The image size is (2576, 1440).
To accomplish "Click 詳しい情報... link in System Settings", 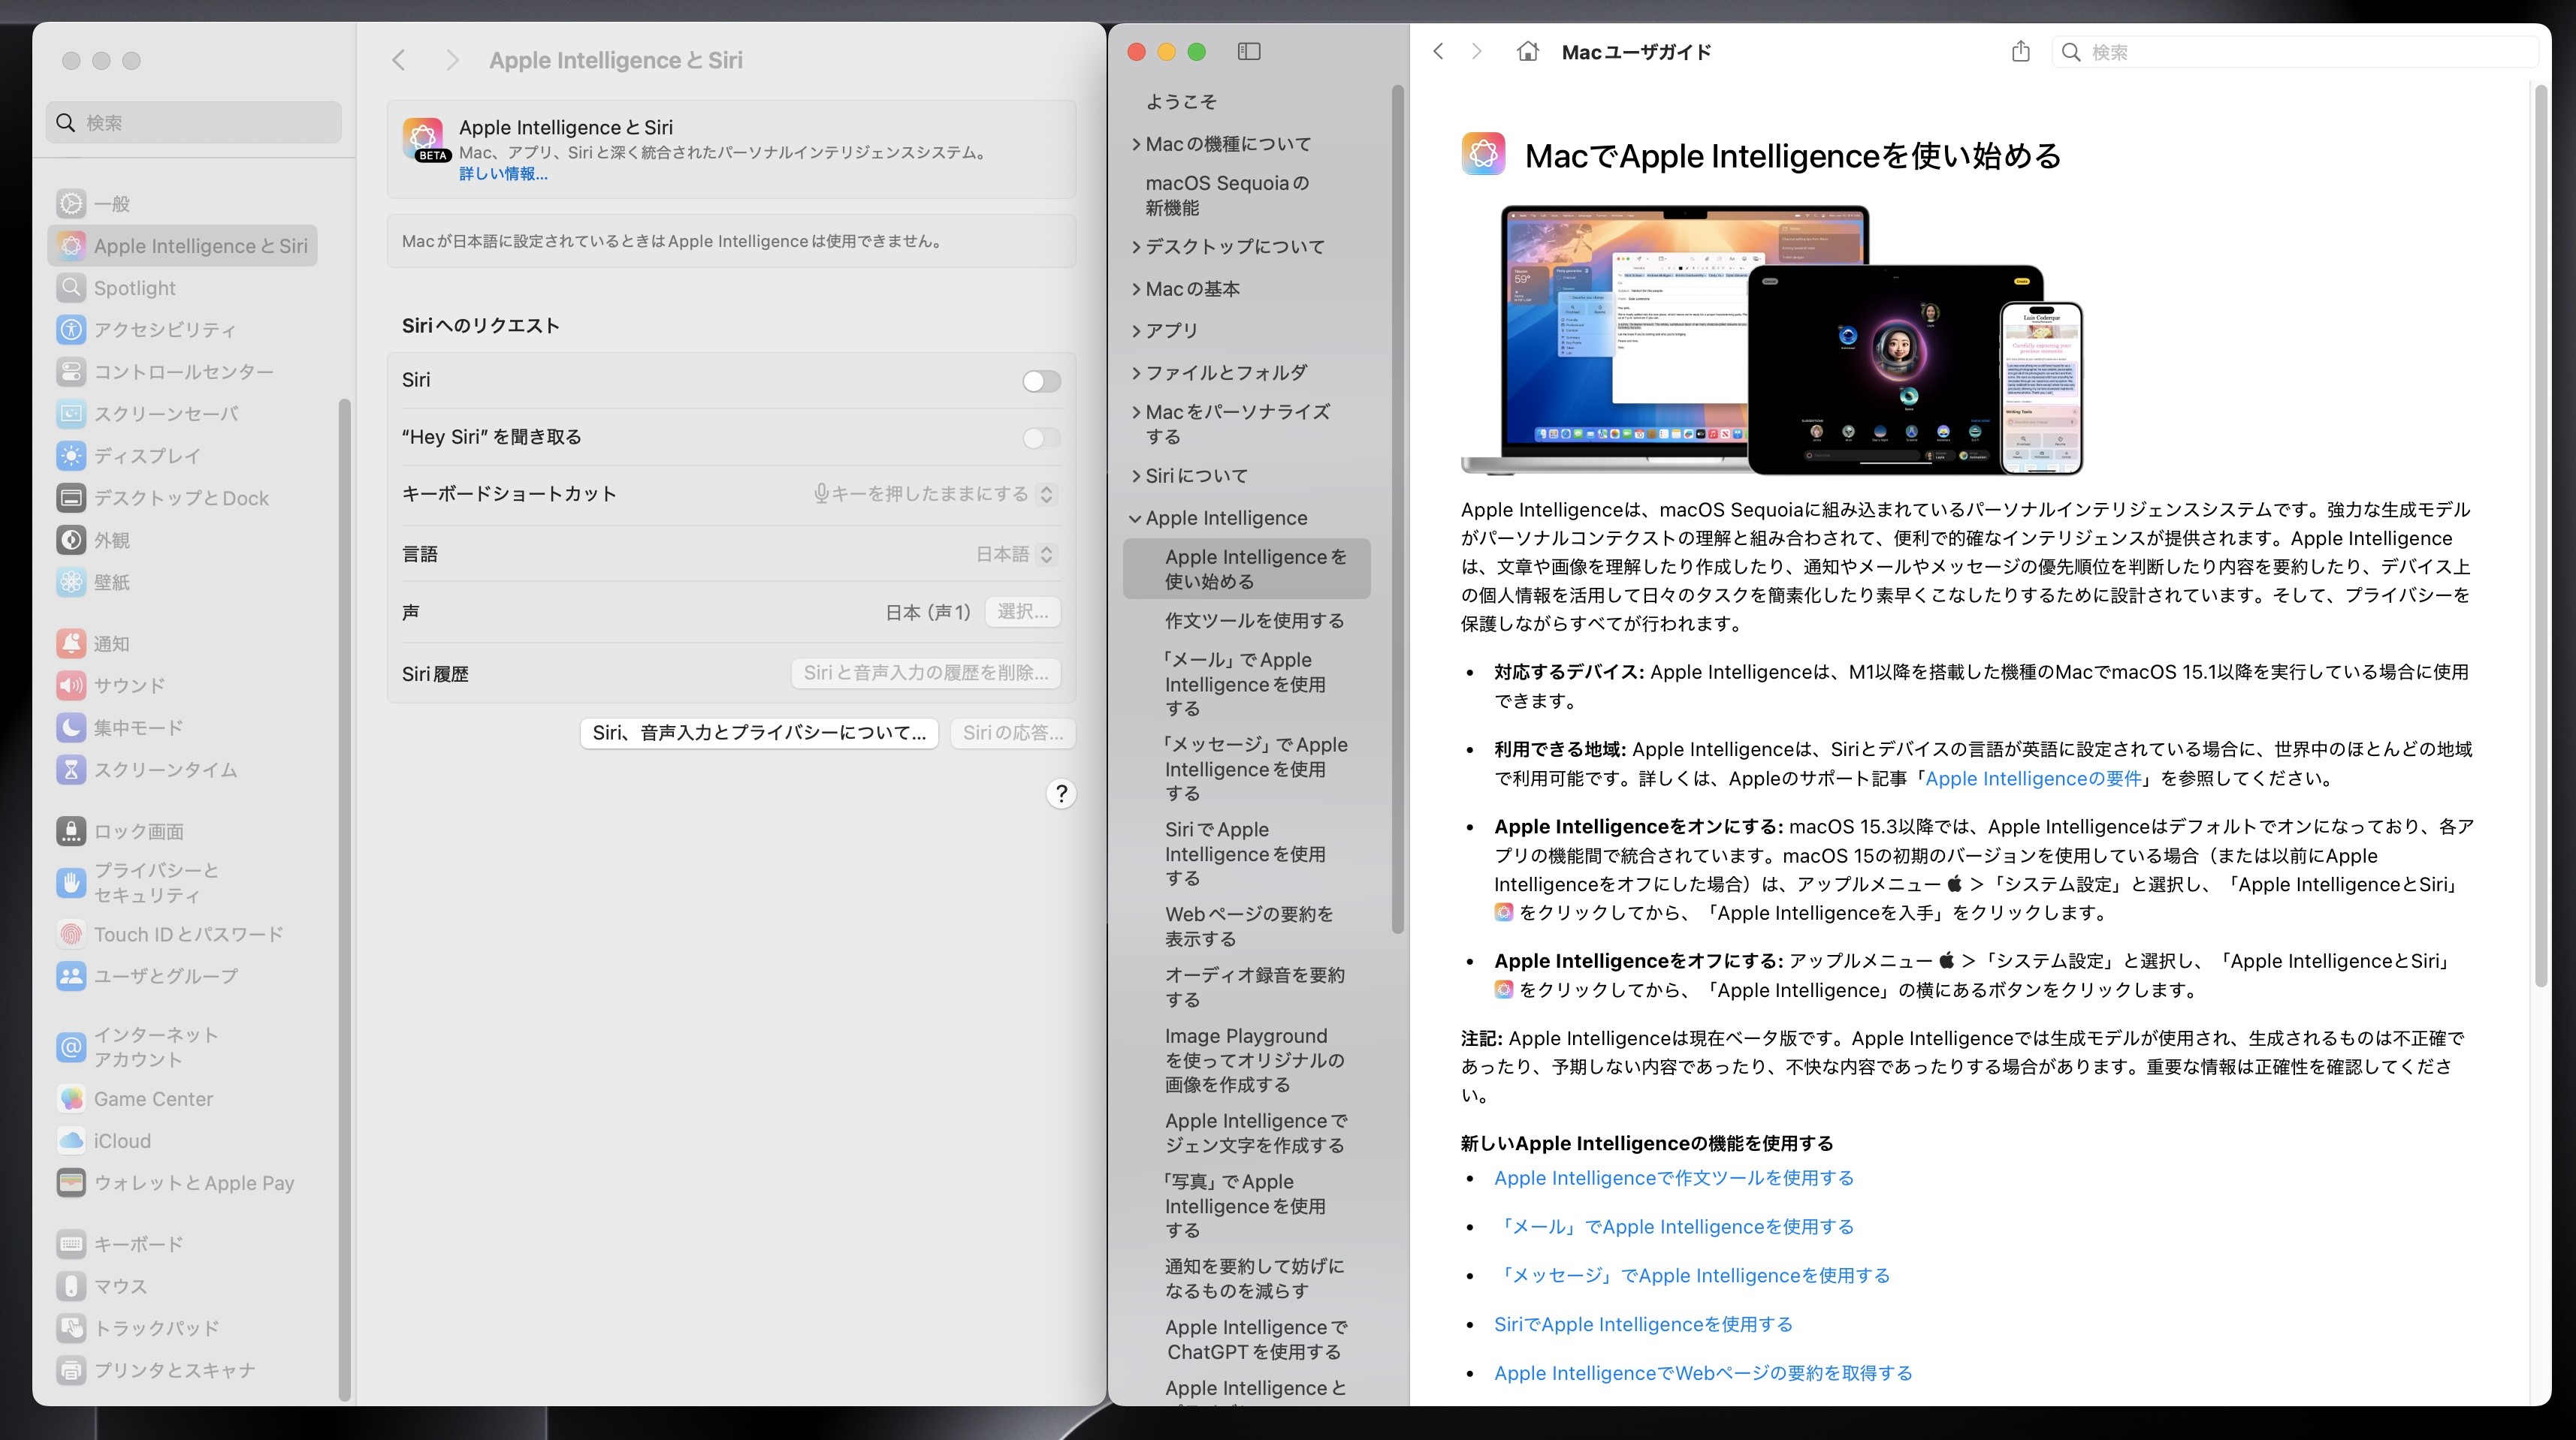I will [503, 174].
